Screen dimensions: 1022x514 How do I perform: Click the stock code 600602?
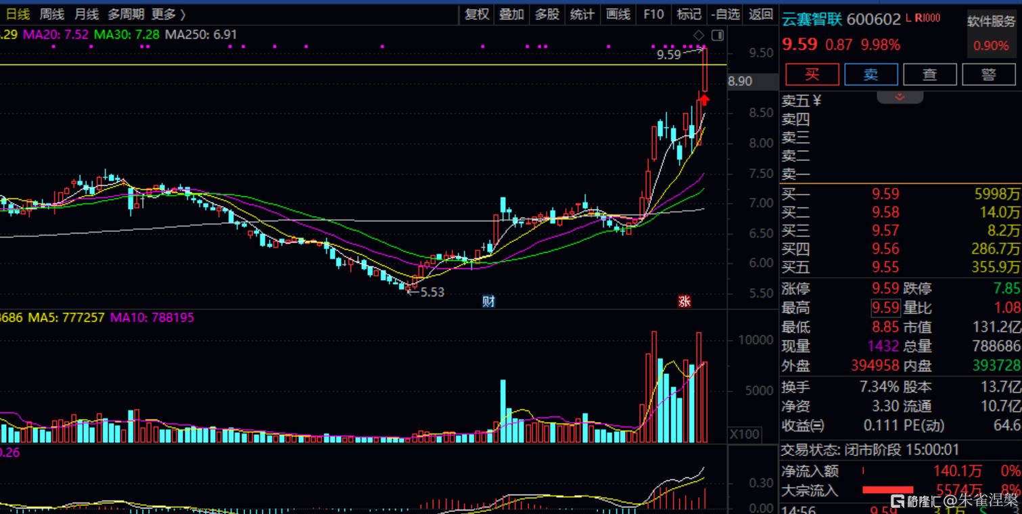click(873, 20)
